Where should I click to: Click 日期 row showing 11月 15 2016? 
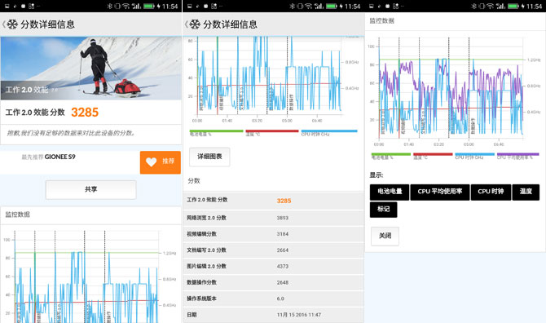pos(273,315)
